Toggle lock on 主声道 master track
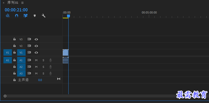The image size is (209, 103). 15,80
